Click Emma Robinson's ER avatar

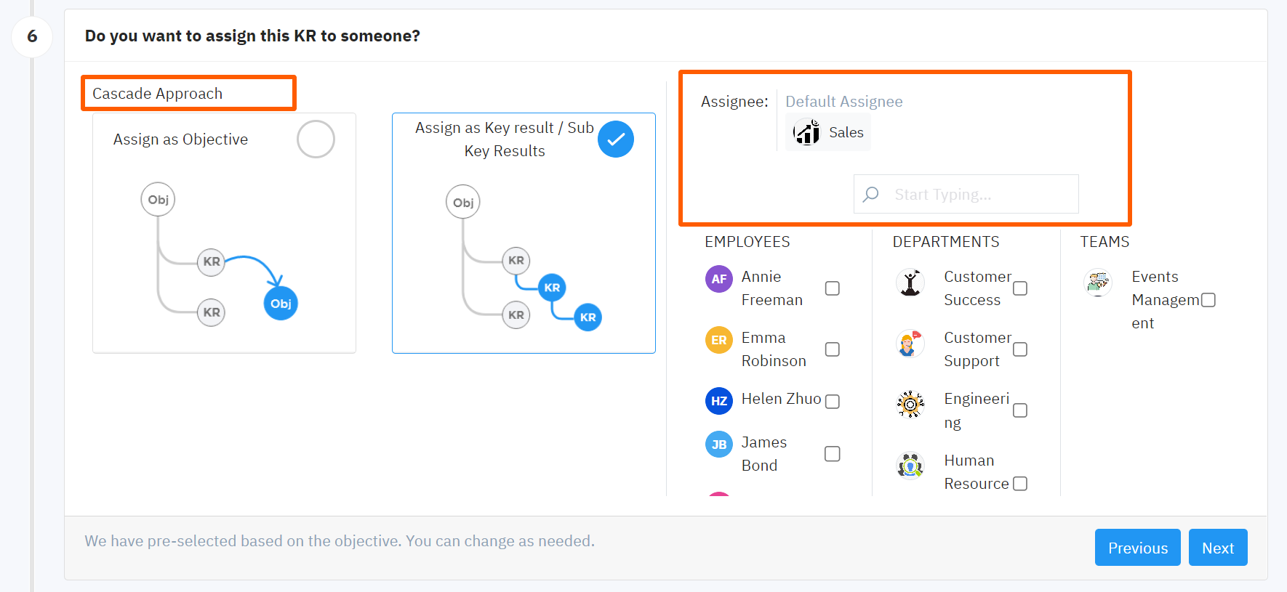click(x=718, y=340)
